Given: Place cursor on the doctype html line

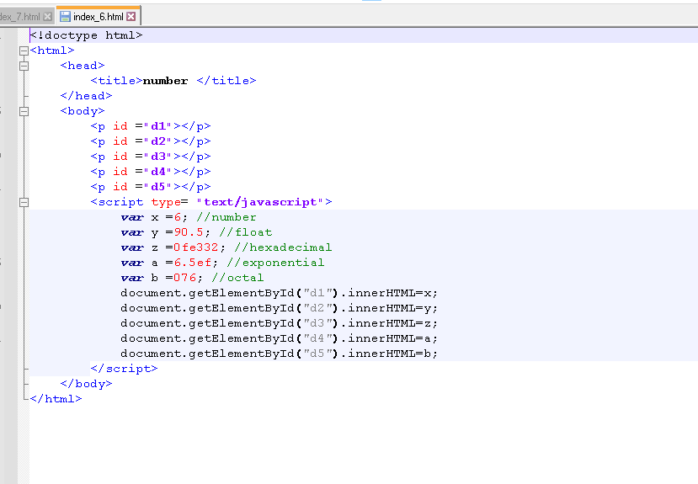Looking at the screenshot, I should (x=87, y=35).
